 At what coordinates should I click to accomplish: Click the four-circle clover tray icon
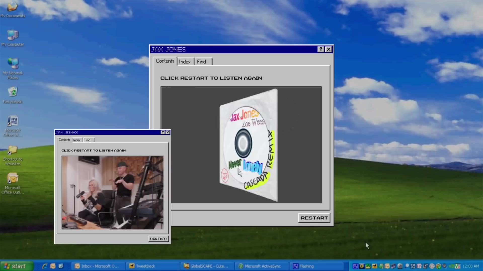(x=413, y=266)
